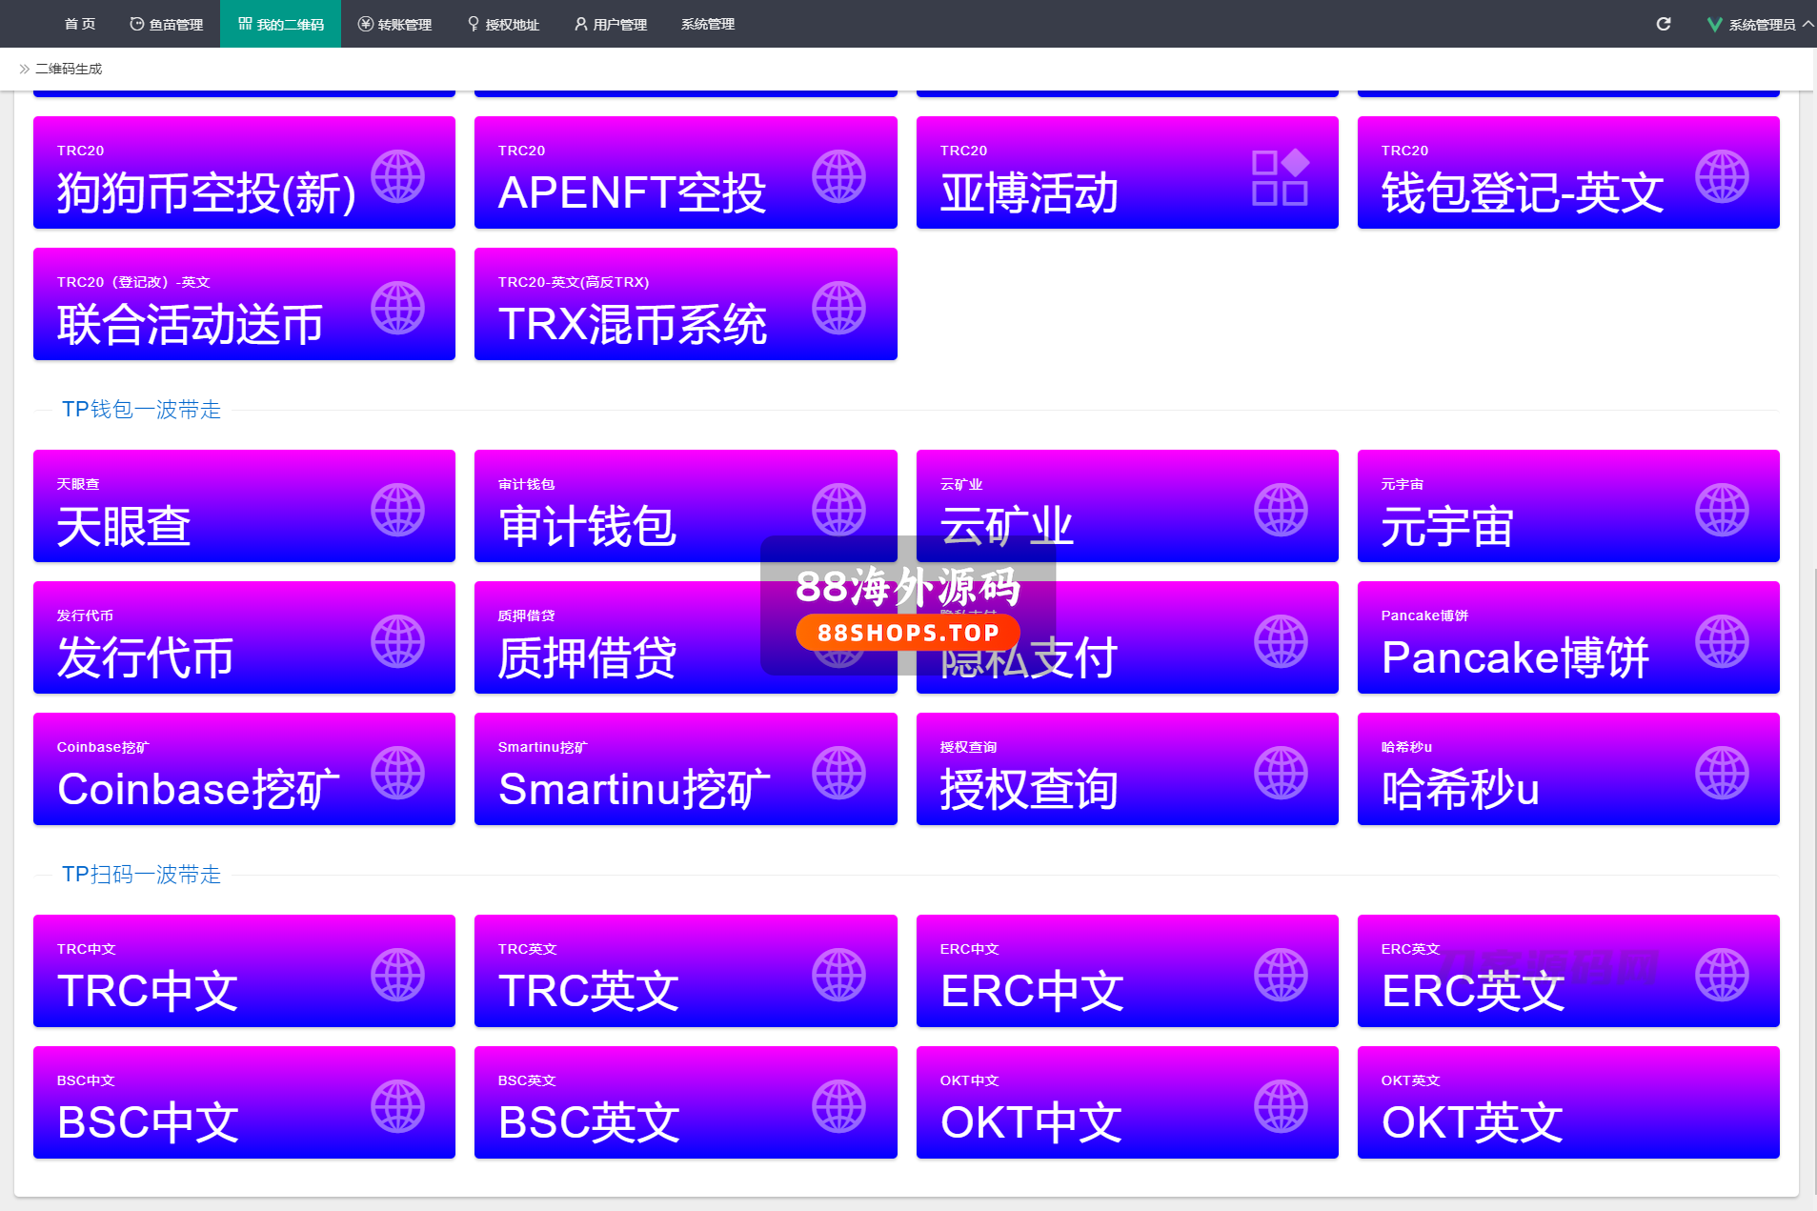This screenshot has height=1211, width=1817.
Task: Click the 二维码生成 breadcrumb link
Action: (69, 69)
